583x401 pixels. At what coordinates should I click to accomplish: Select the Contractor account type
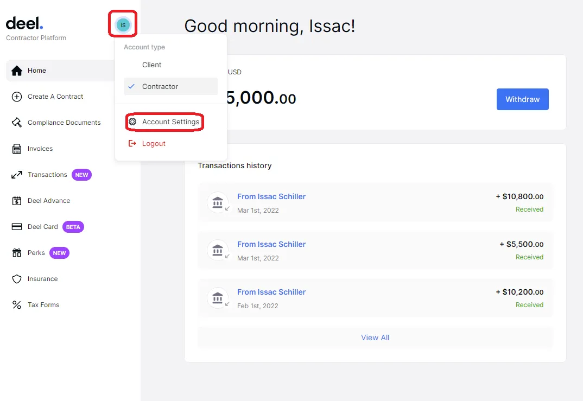click(171, 86)
